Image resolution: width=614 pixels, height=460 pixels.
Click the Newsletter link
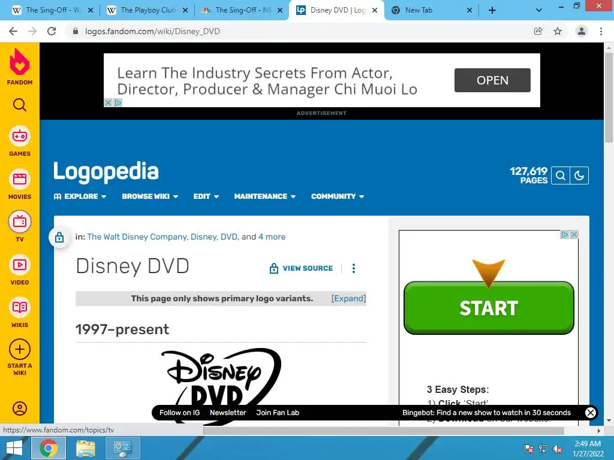click(228, 413)
